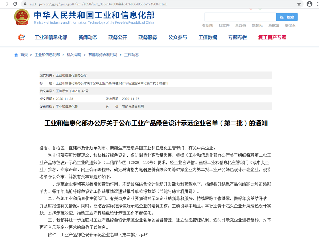Open the browser profile avatar
This screenshot has width=319, height=239.
click(309, 4)
